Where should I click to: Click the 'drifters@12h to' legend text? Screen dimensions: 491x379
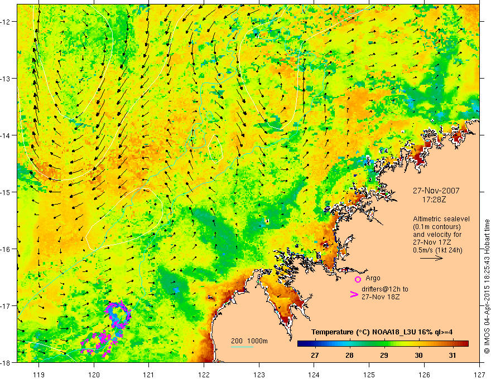click(x=385, y=289)
